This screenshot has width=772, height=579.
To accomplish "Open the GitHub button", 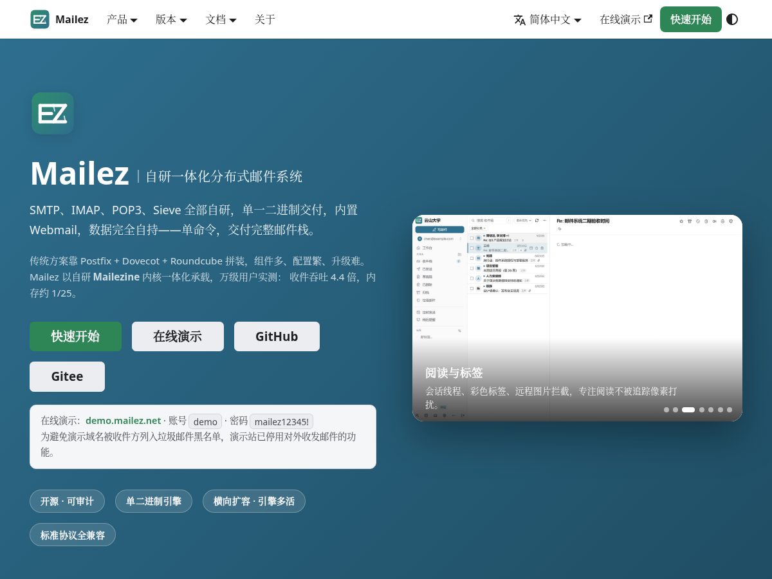I will 277,336.
